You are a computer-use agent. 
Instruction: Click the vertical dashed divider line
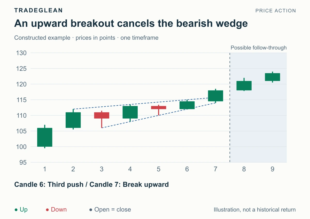(230, 108)
